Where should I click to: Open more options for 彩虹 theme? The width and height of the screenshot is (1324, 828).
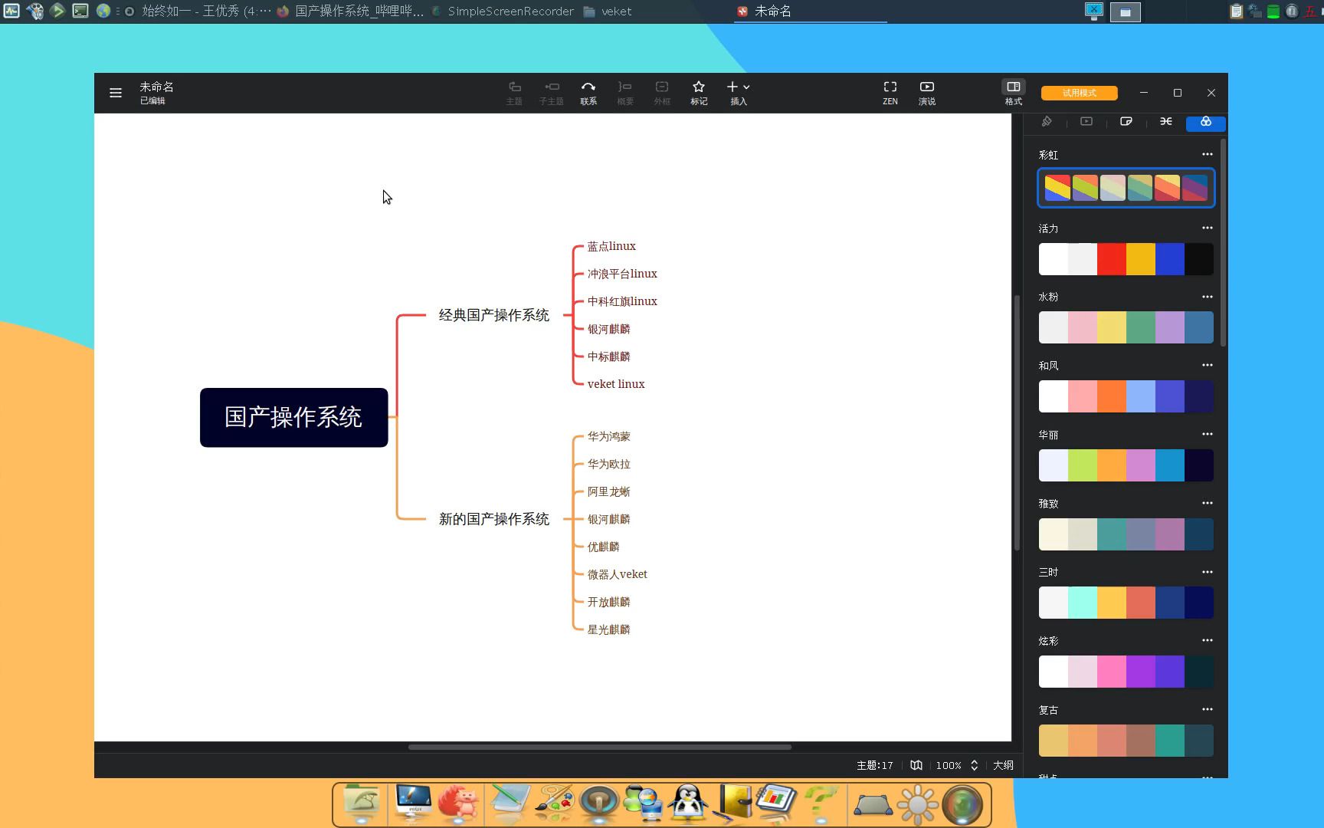click(x=1208, y=154)
